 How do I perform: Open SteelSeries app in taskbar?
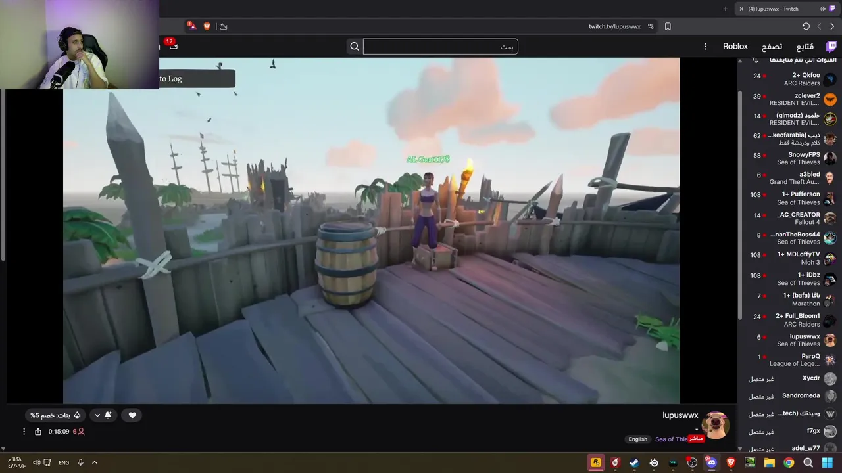(653, 462)
